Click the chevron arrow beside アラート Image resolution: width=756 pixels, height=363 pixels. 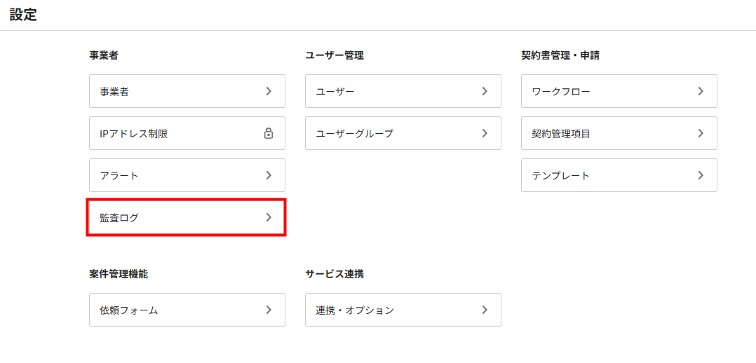(269, 175)
